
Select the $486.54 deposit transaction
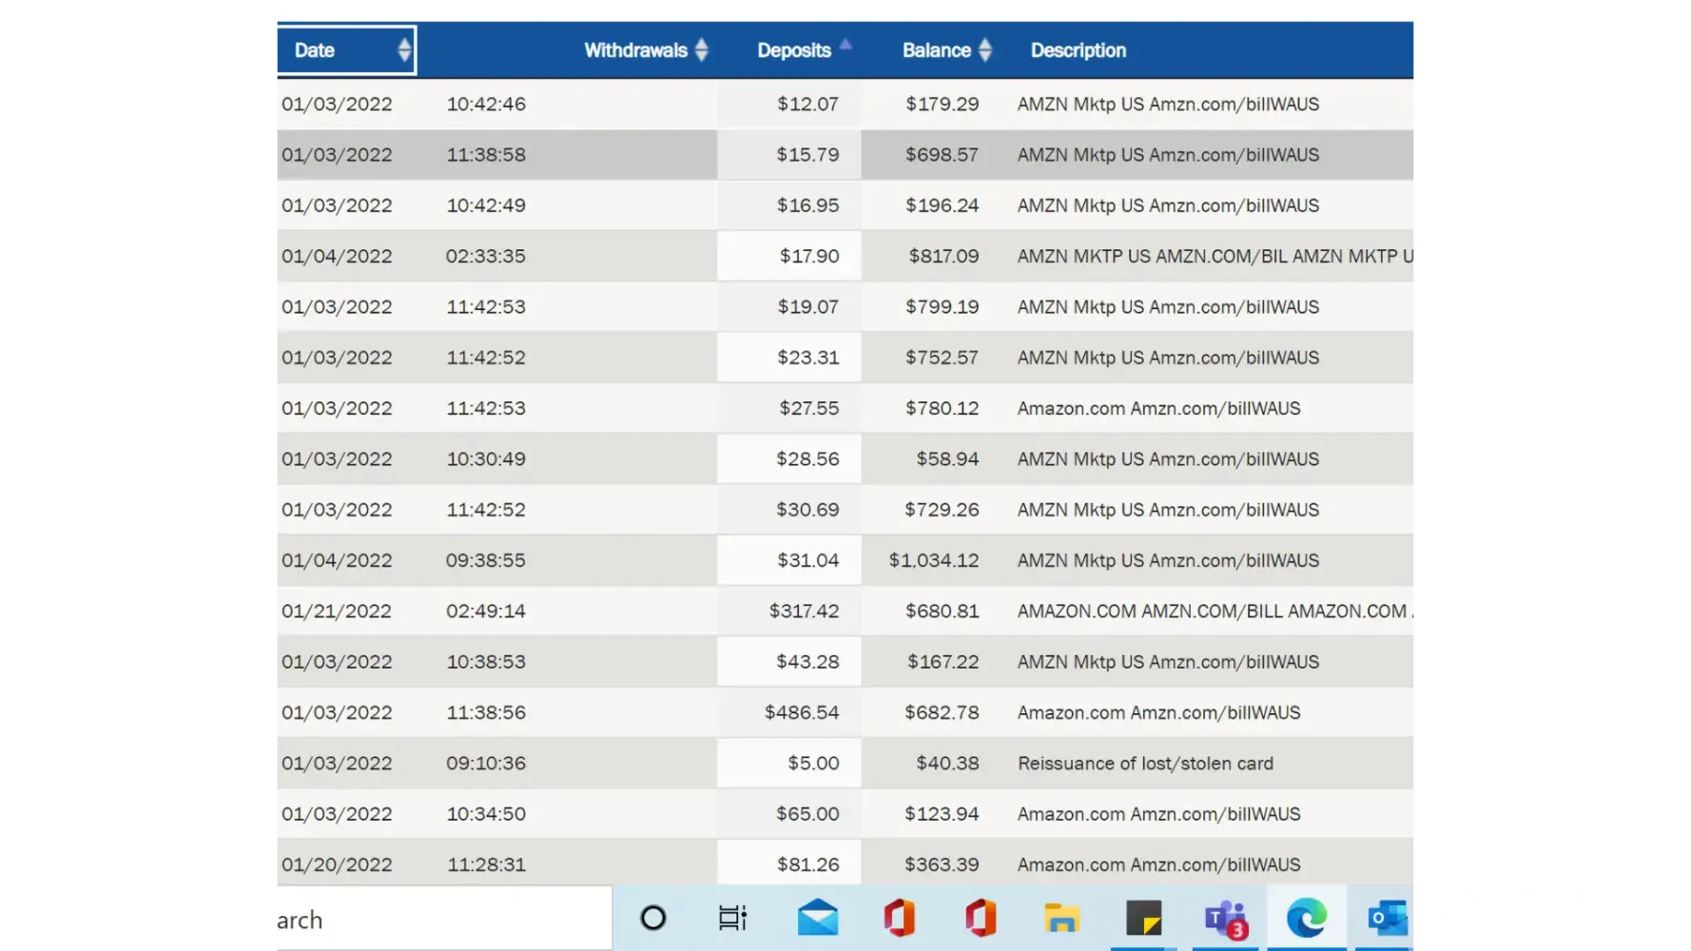click(802, 713)
